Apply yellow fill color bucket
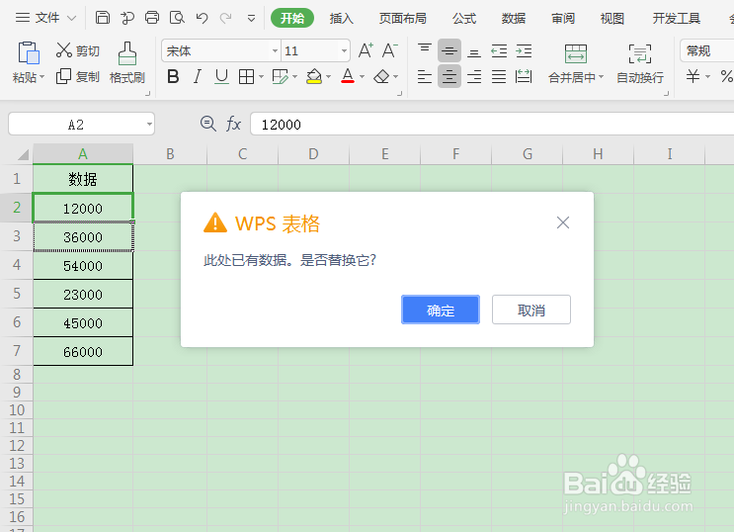Image resolution: width=734 pixels, height=532 pixels. (x=314, y=76)
